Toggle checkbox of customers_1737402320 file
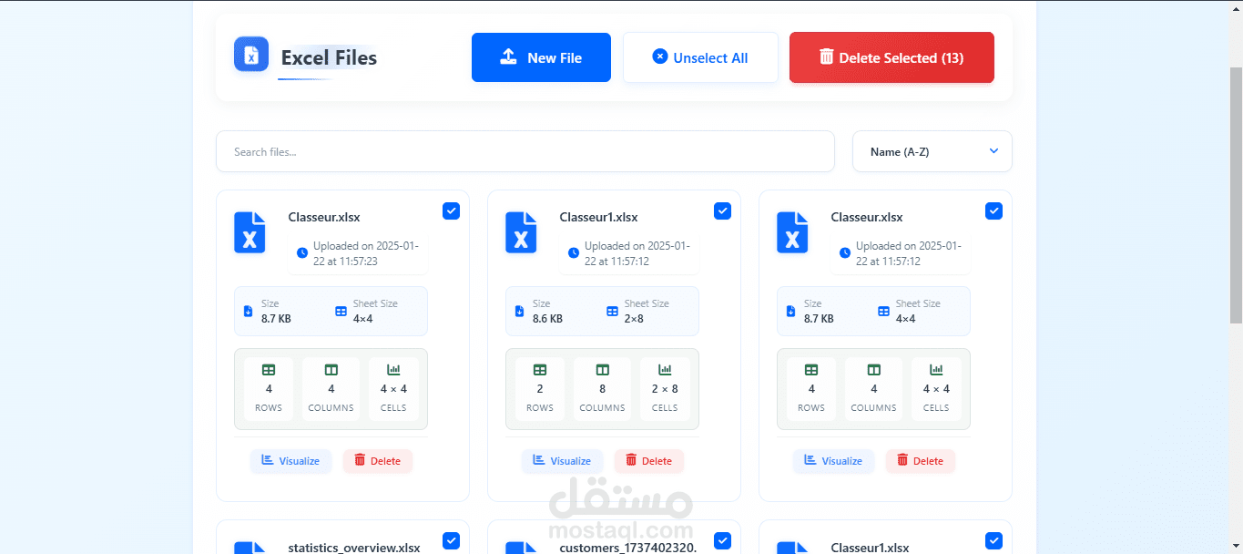This screenshot has width=1243, height=554. 722,540
